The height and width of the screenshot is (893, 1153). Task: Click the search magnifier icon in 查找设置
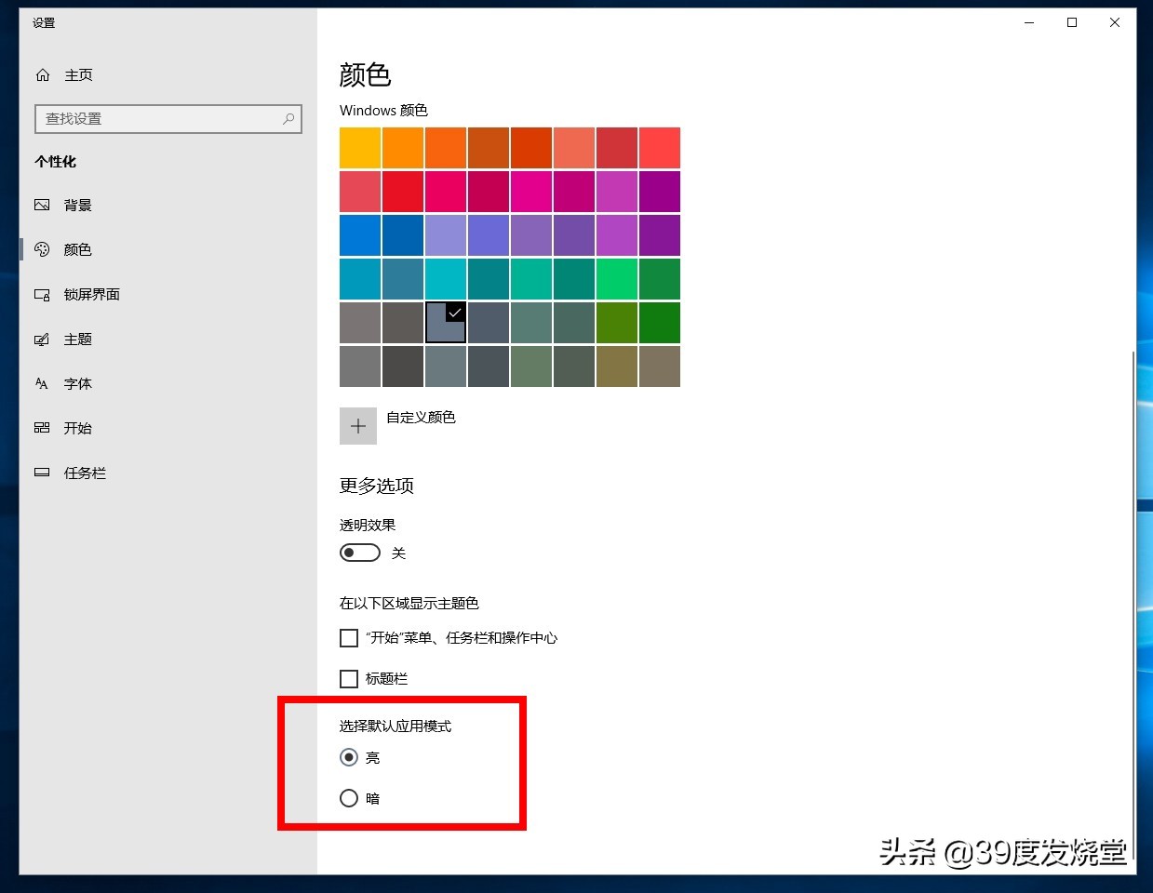pyautogui.click(x=288, y=119)
